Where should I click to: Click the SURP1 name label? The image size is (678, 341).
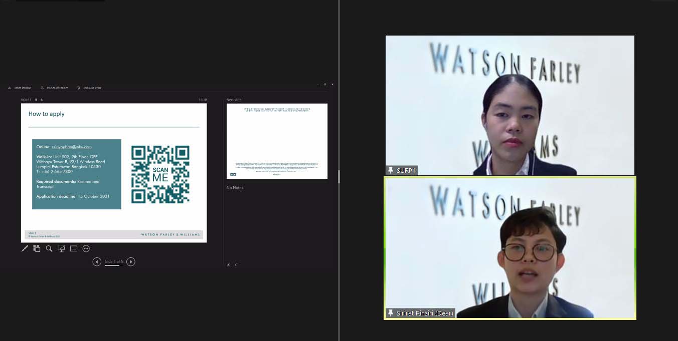[406, 170]
